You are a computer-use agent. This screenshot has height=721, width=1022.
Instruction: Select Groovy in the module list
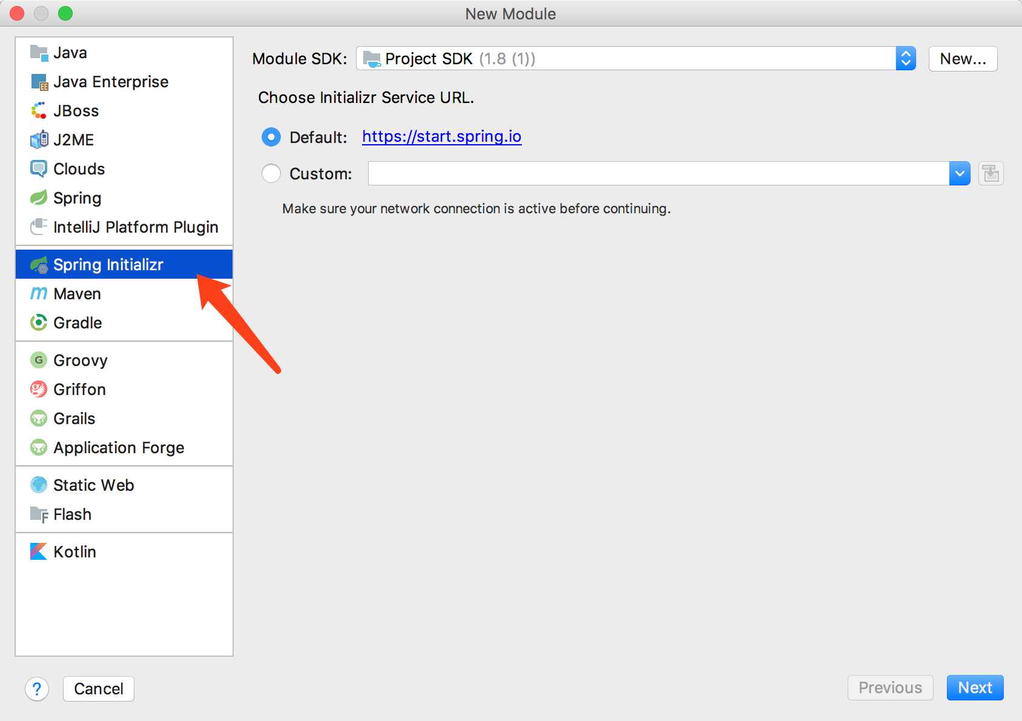click(124, 360)
